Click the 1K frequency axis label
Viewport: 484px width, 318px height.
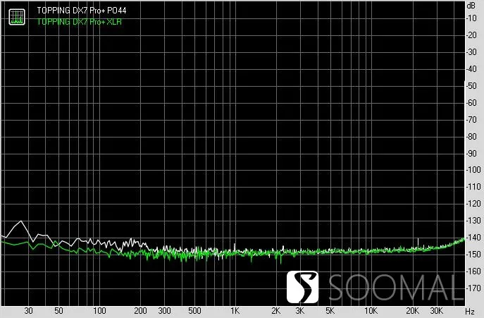point(235,311)
